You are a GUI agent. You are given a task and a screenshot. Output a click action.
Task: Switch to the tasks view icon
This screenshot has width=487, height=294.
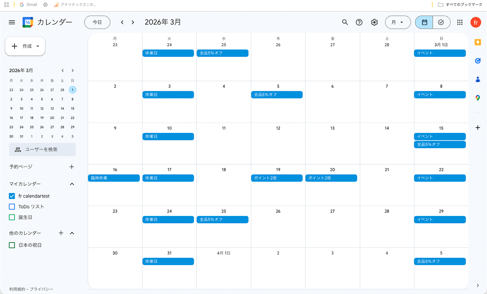(441, 22)
